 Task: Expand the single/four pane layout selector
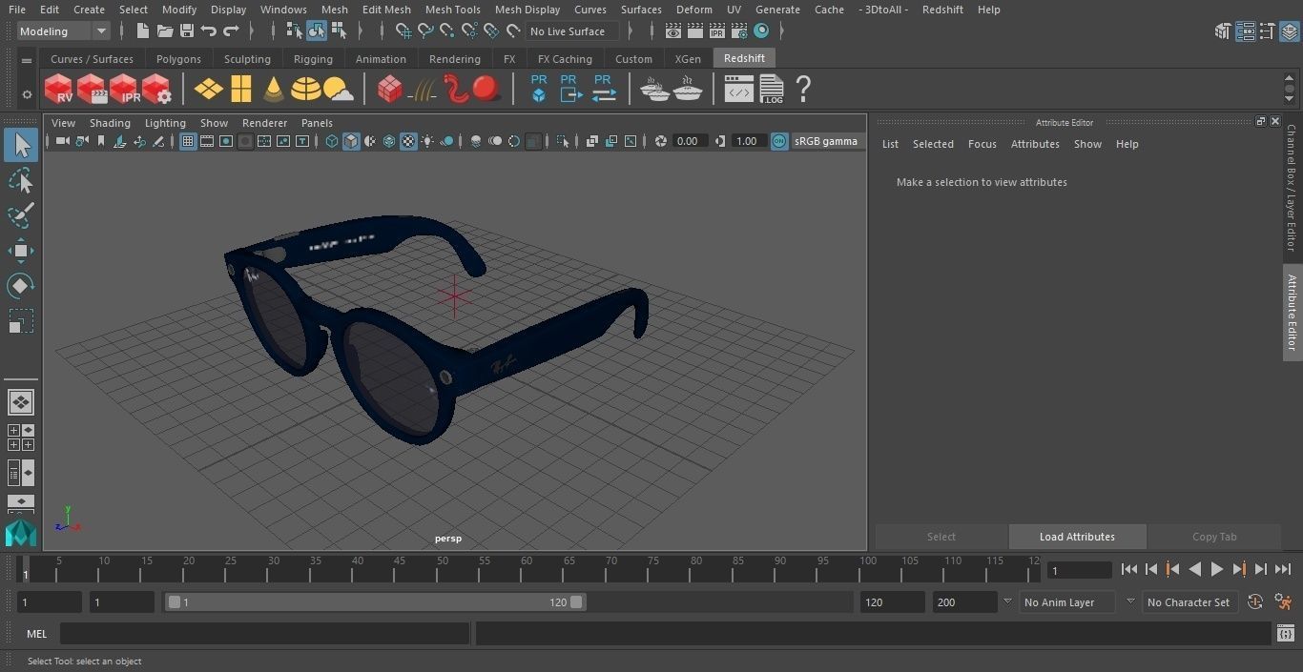(x=21, y=438)
